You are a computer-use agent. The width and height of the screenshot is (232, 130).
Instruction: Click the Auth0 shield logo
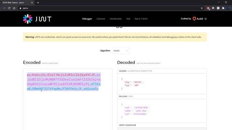[x=194, y=18]
